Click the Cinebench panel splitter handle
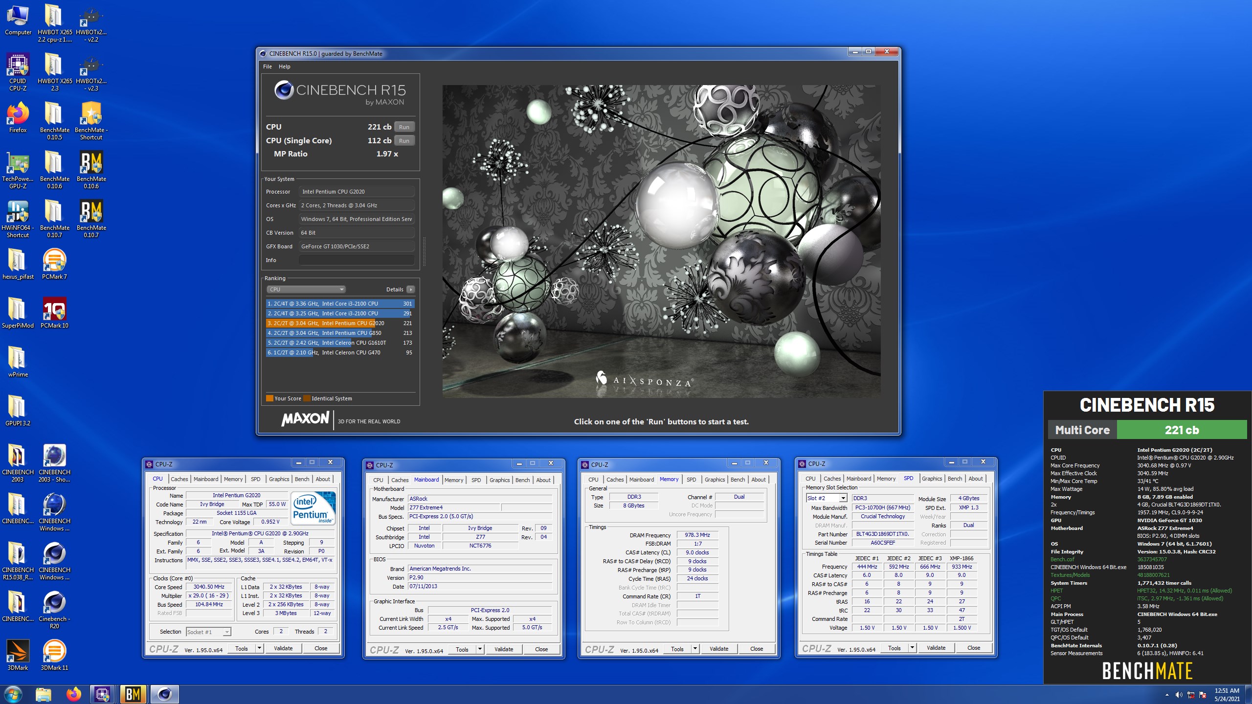Screen dimensions: 1252x704 point(424,252)
